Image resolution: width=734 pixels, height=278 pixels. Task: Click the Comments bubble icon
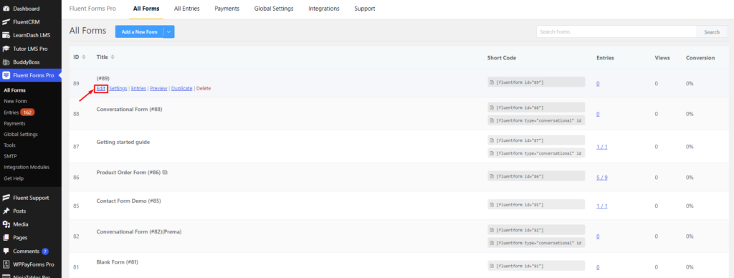click(6, 251)
